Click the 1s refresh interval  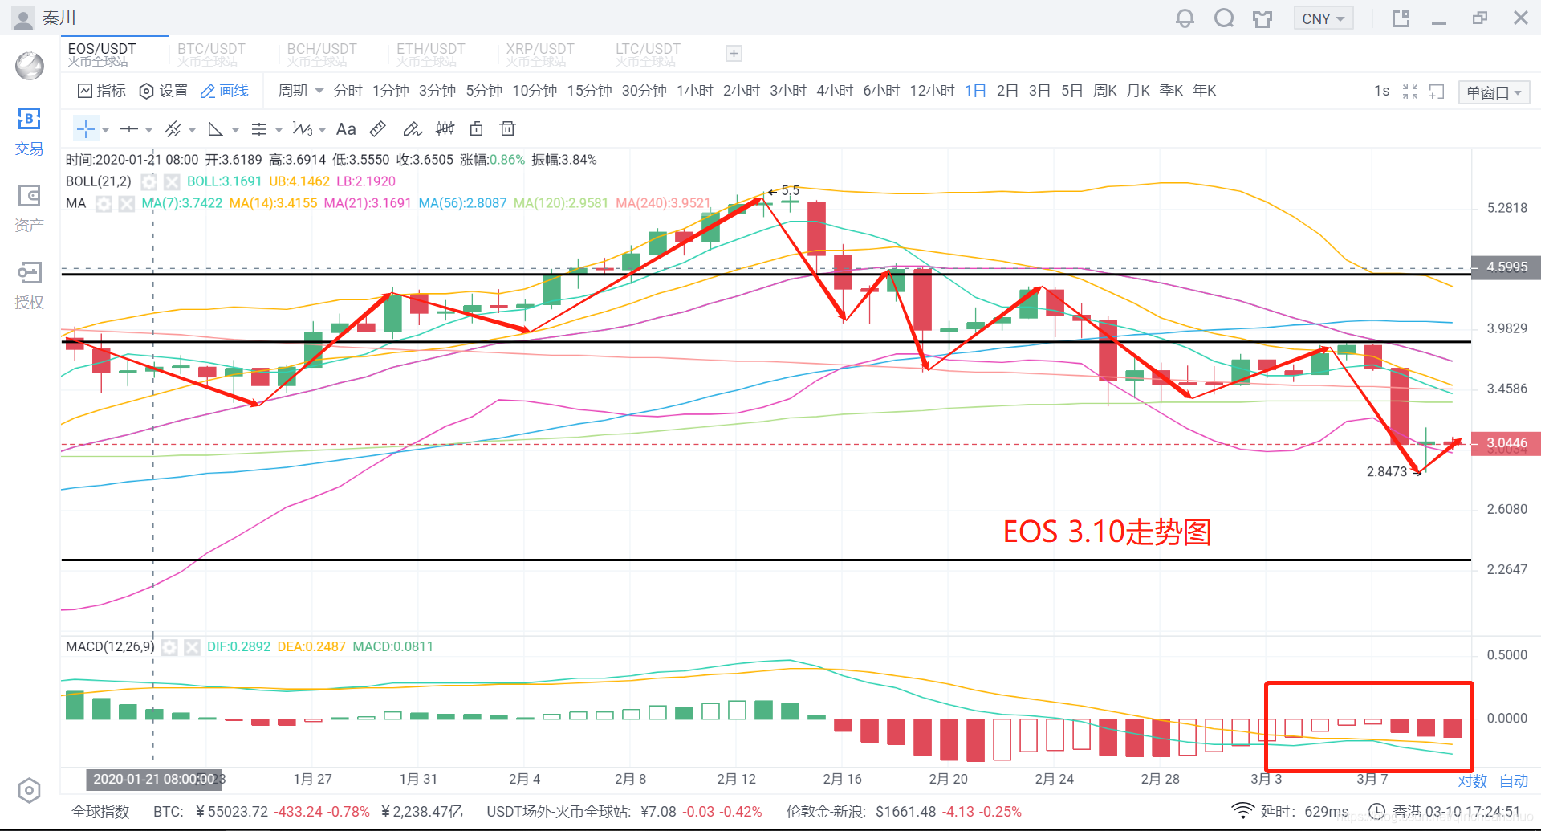(1381, 91)
